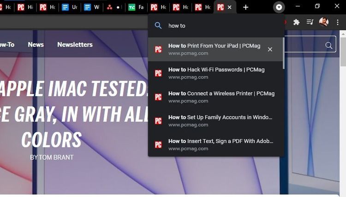This screenshot has width=346, height=197.
Task: Open the News page link
Action: tap(36, 45)
